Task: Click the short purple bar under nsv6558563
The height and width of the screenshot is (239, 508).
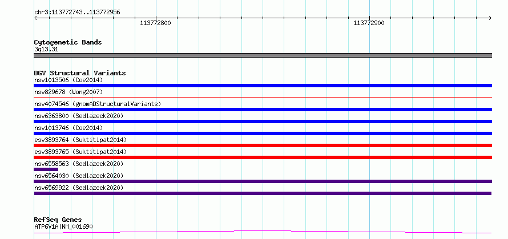Action: [x=46, y=169]
